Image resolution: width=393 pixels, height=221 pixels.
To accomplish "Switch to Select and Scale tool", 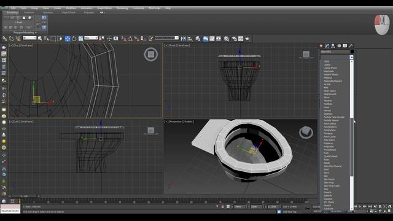I will (80, 39).
